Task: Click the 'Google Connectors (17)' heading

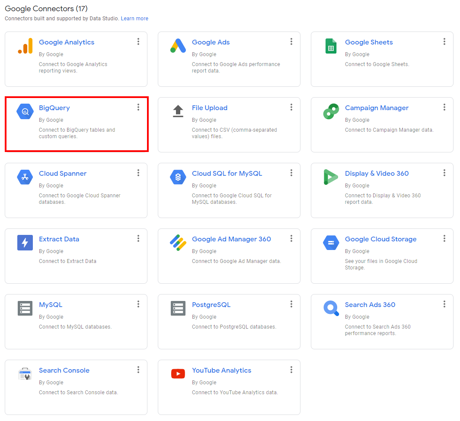Action: (46, 9)
